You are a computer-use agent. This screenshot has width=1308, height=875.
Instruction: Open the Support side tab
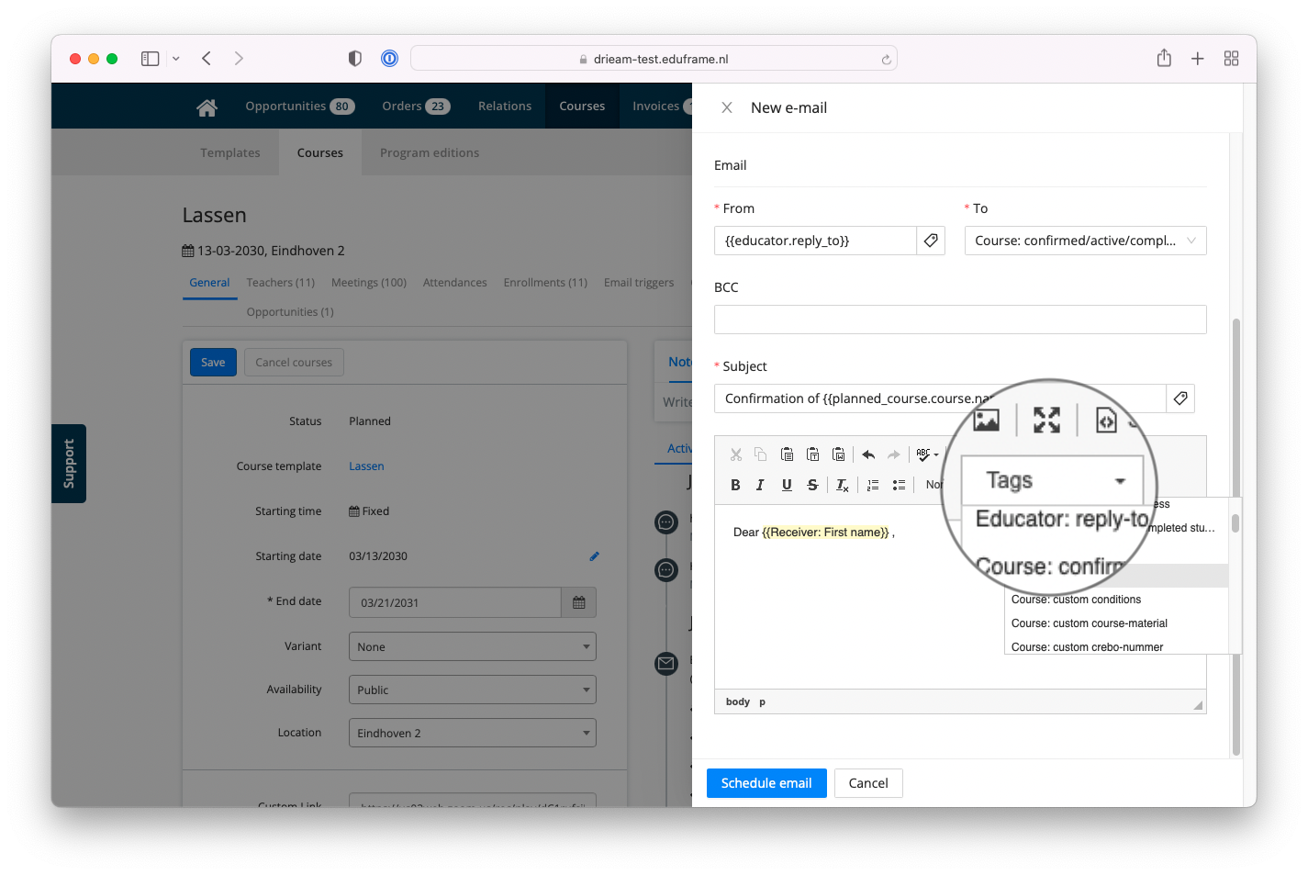point(69,464)
